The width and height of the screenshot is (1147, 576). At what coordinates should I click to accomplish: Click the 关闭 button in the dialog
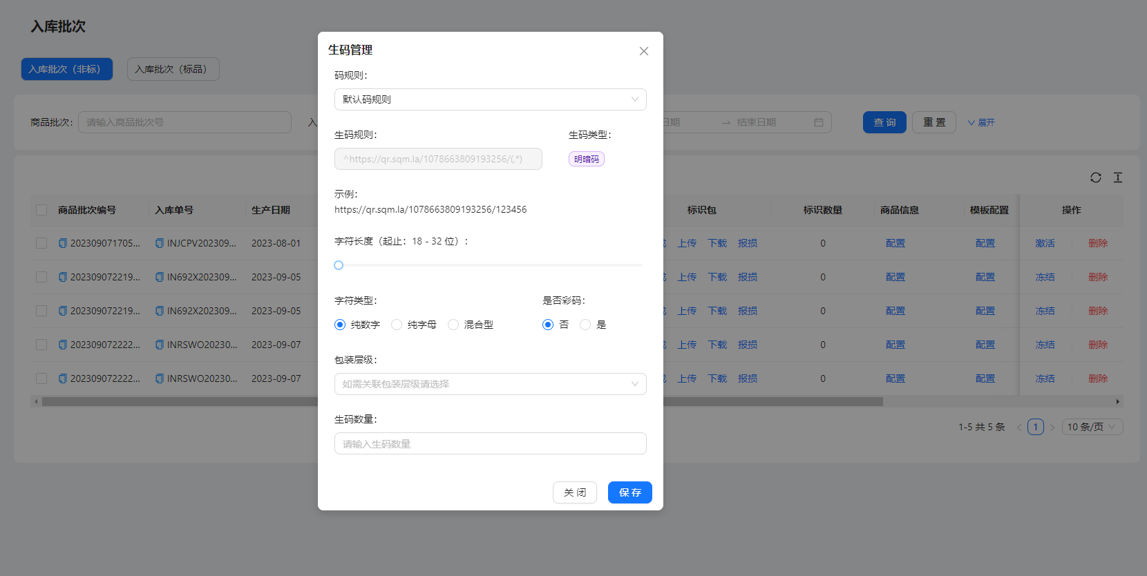click(575, 492)
